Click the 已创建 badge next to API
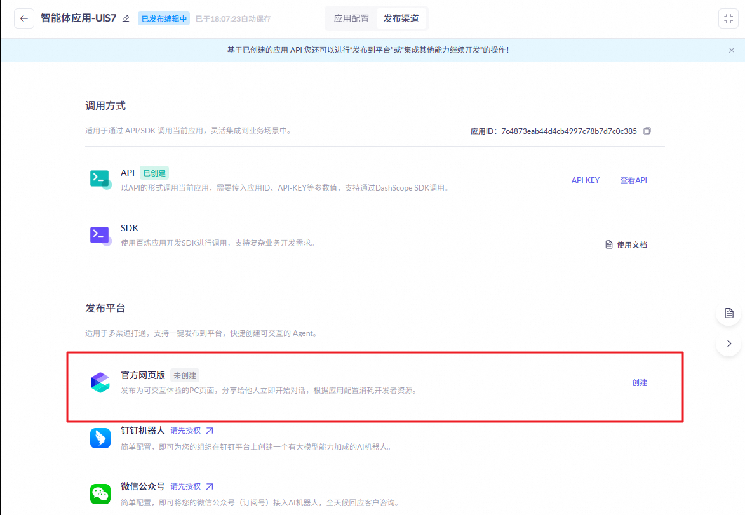 [154, 173]
